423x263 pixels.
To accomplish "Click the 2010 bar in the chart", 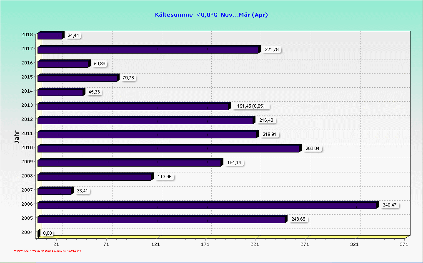I will (x=168, y=149).
